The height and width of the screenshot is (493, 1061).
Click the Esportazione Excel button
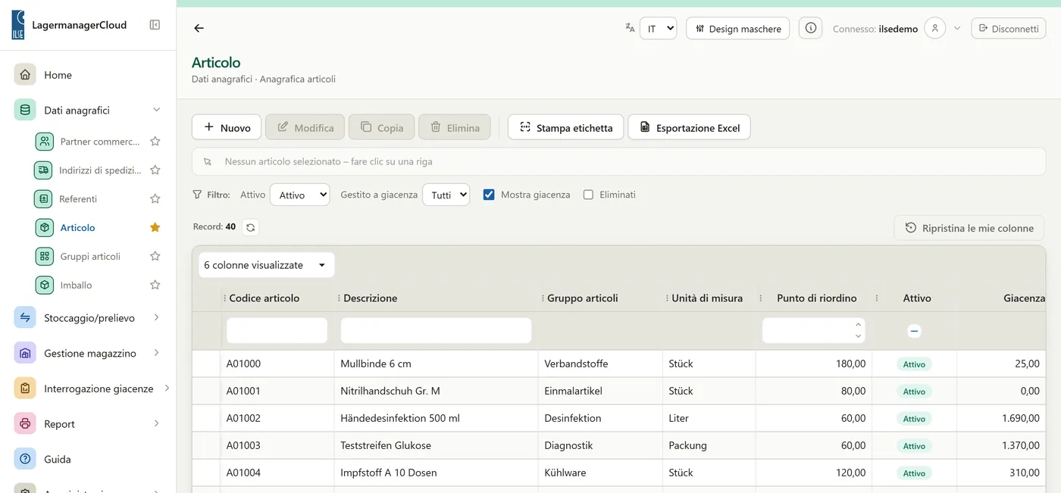click(689, 127)
